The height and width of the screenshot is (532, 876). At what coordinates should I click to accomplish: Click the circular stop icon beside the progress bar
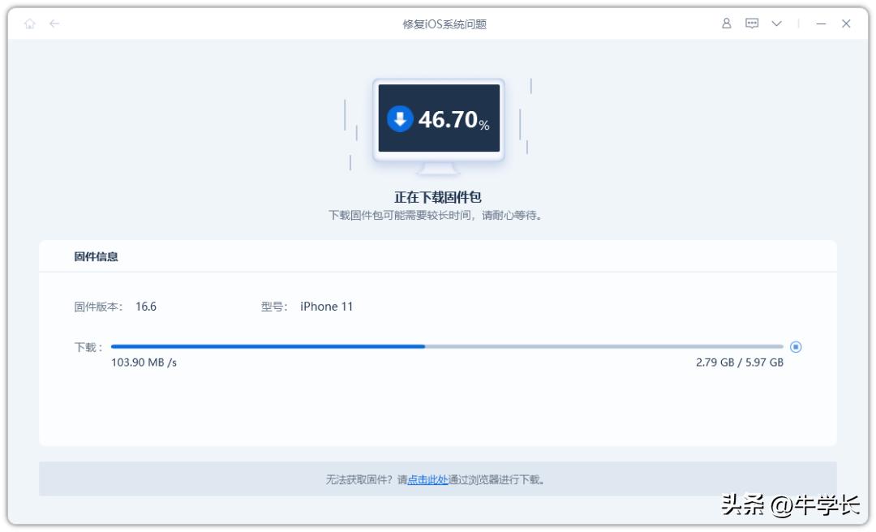point(797,346)
